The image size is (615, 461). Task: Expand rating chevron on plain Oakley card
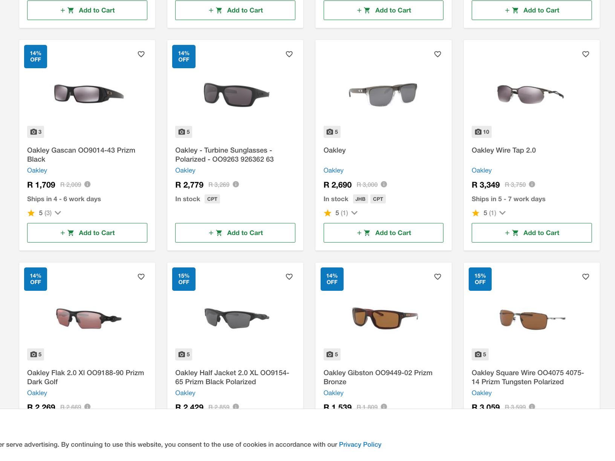click(x=355, y=213)
